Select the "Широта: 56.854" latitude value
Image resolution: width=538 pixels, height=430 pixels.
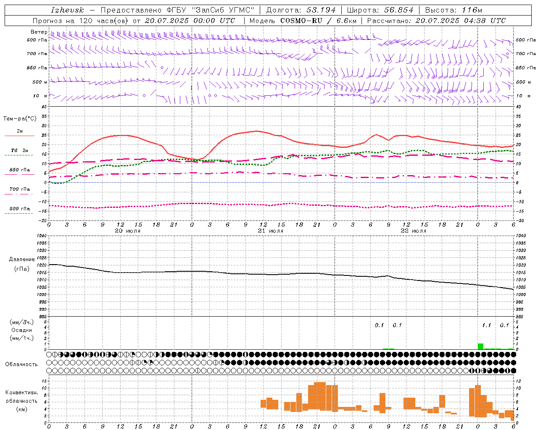pyautogui.click(x=380, y=10)
